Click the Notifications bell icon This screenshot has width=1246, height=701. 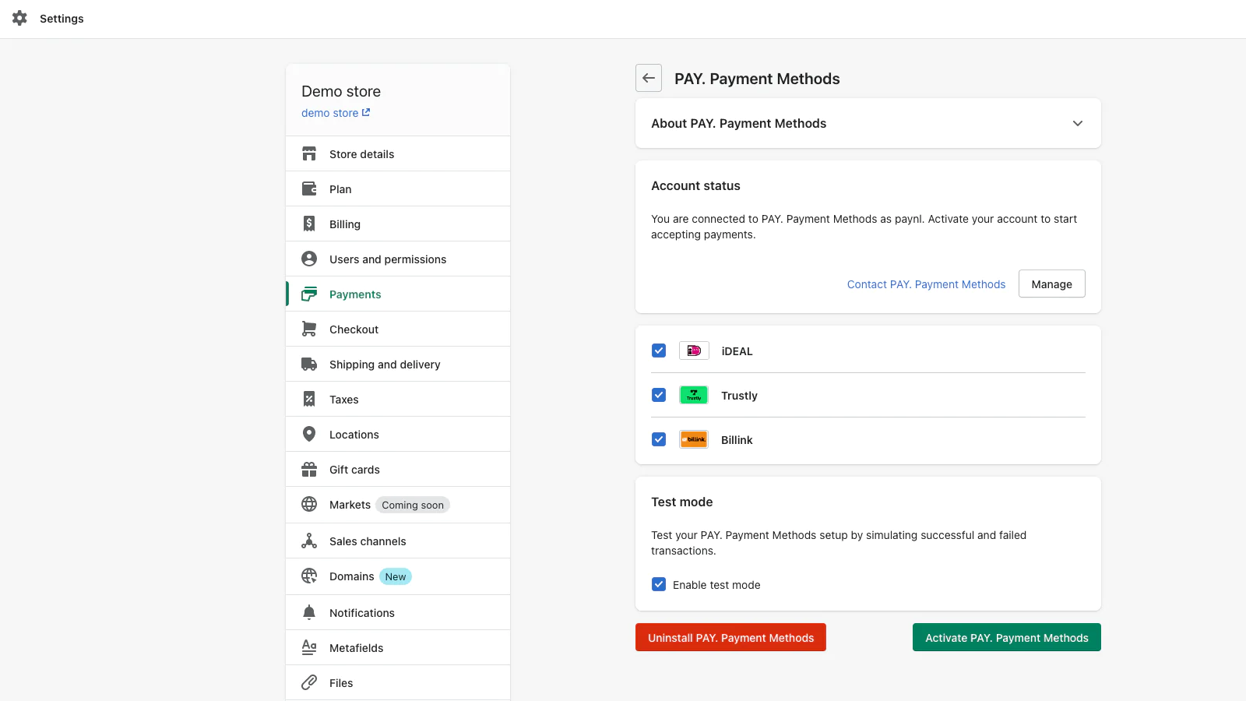pos(309,612)
